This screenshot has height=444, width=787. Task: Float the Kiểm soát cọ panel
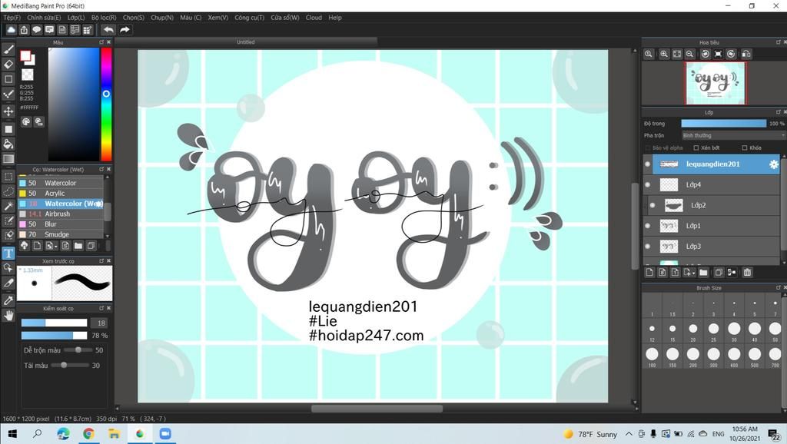pyautogui.click(x=101, y=308)
